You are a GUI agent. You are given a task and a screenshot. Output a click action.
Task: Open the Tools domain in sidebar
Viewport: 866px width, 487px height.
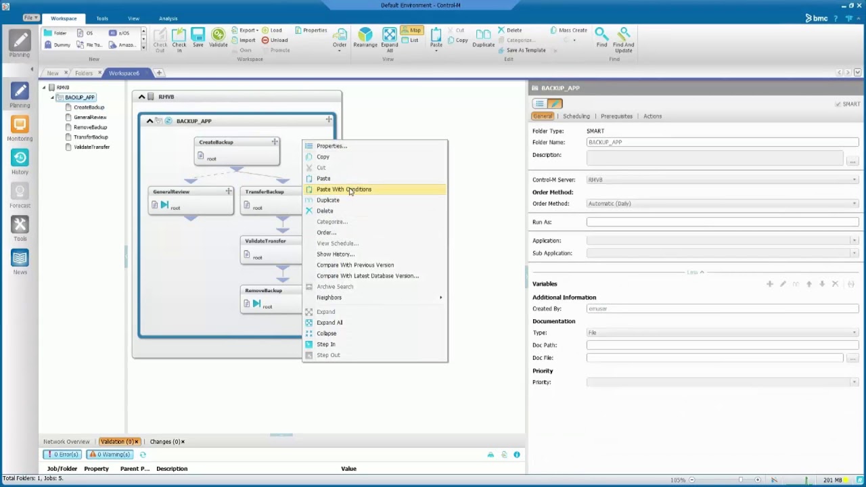[x=20, y=229]
